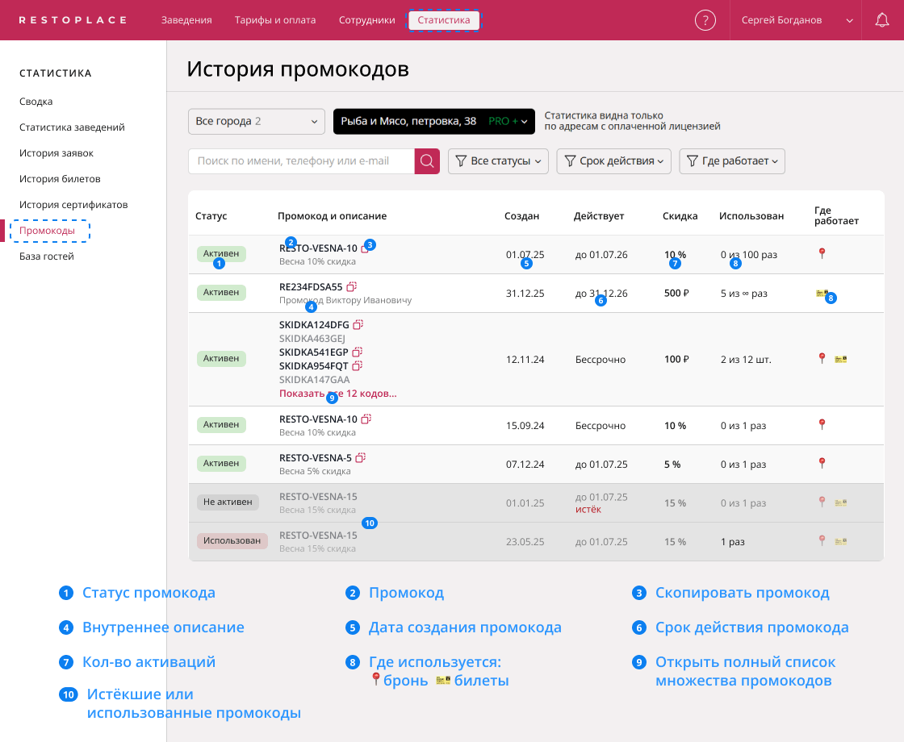Copy the RE234FDSA55 promo code
Screen dimensions: 904x742
[352, 286]
